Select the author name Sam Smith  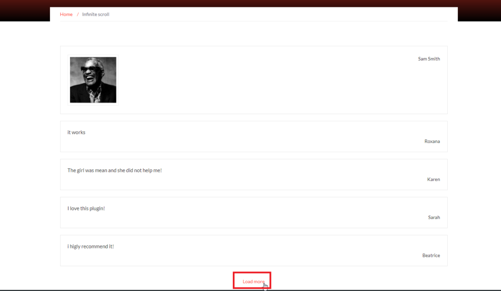pyautogui.click(x=429, y=59)
